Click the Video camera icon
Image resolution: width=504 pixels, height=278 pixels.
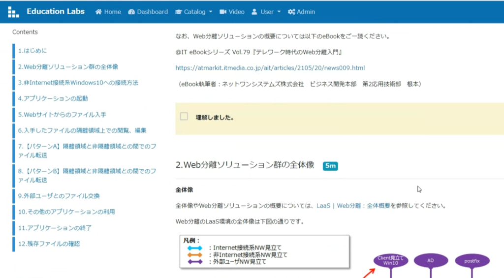[223, 12]
